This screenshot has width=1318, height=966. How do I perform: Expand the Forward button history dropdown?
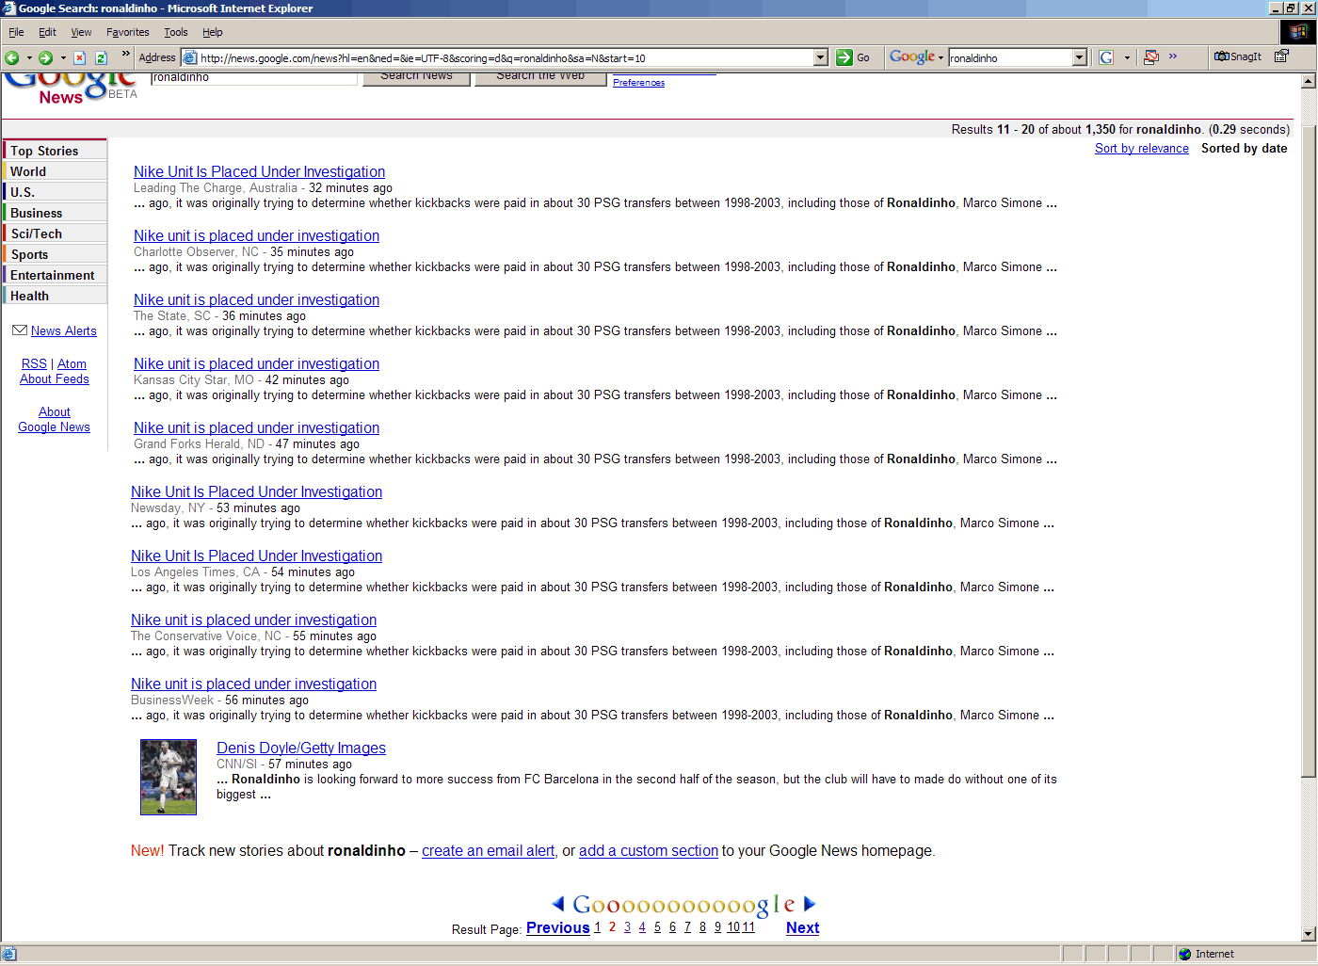[63, 57]
